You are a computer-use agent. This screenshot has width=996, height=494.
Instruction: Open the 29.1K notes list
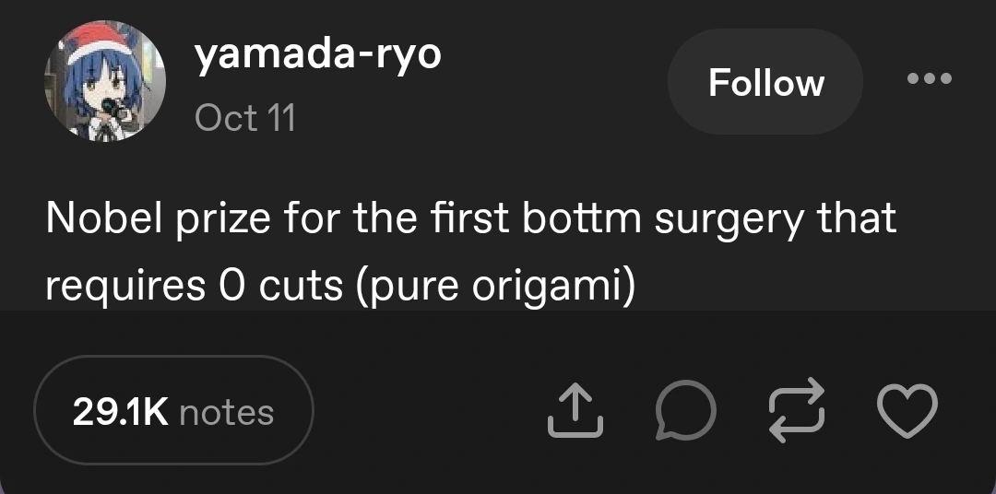pos(173,411)
